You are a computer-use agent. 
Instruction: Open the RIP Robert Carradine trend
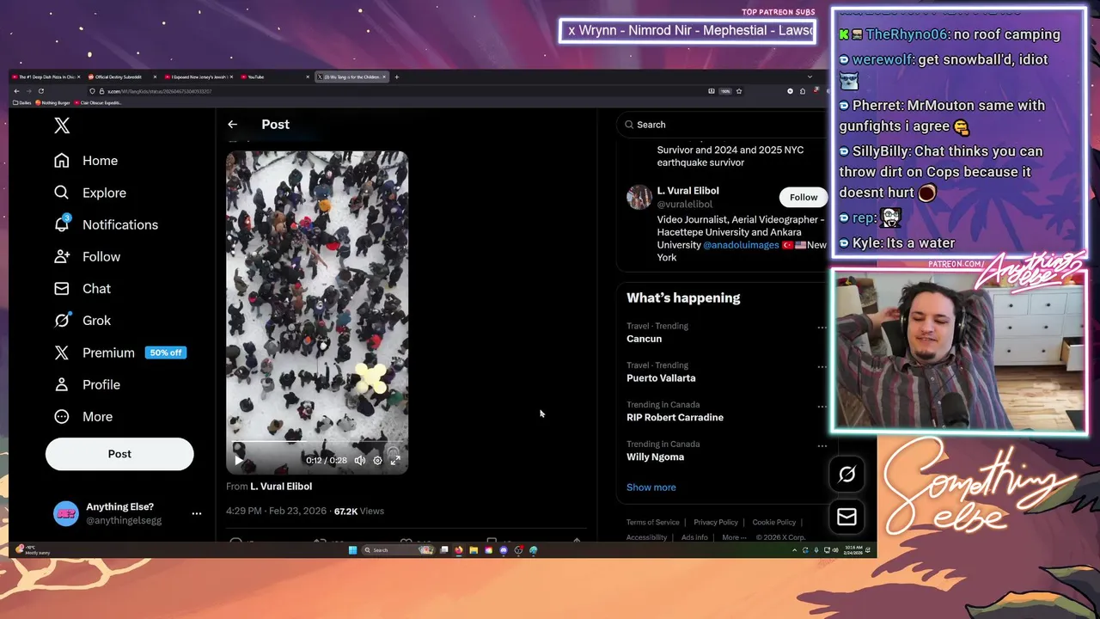coord(675,418)
